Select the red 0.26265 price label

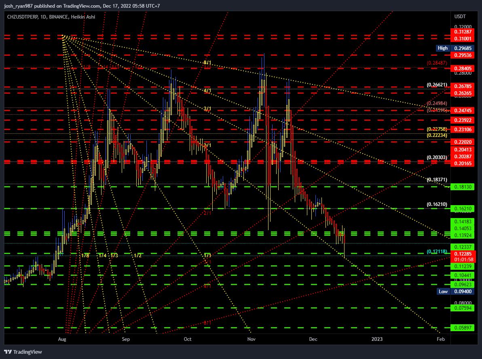point(463,93)
